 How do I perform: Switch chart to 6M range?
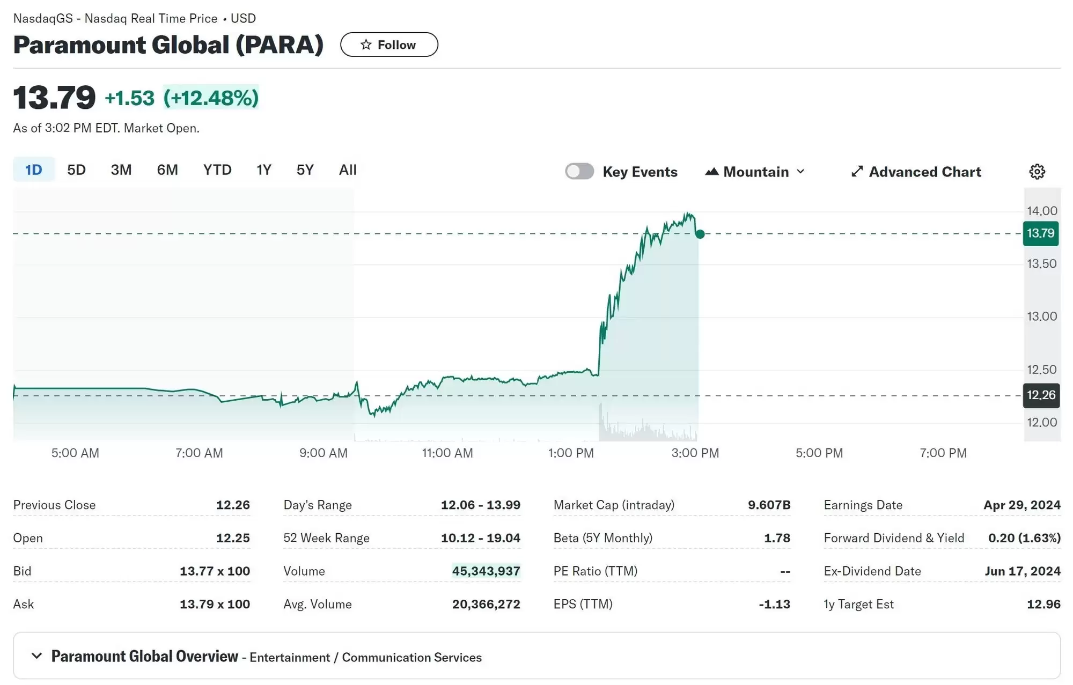point(167,170)
